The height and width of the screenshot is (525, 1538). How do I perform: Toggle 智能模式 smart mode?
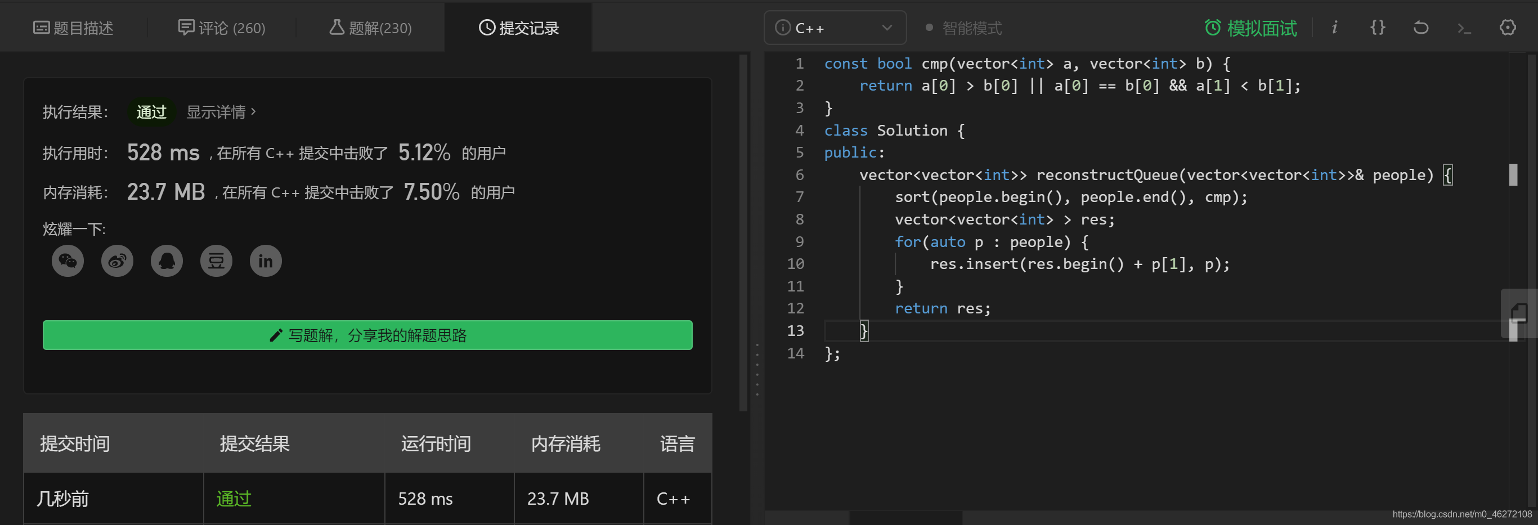coord(963,28)
